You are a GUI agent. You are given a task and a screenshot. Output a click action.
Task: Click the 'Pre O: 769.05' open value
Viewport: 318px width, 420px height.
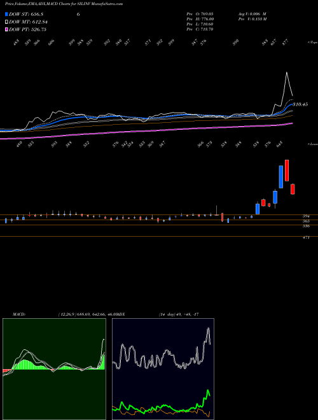(x=200, y=14)
